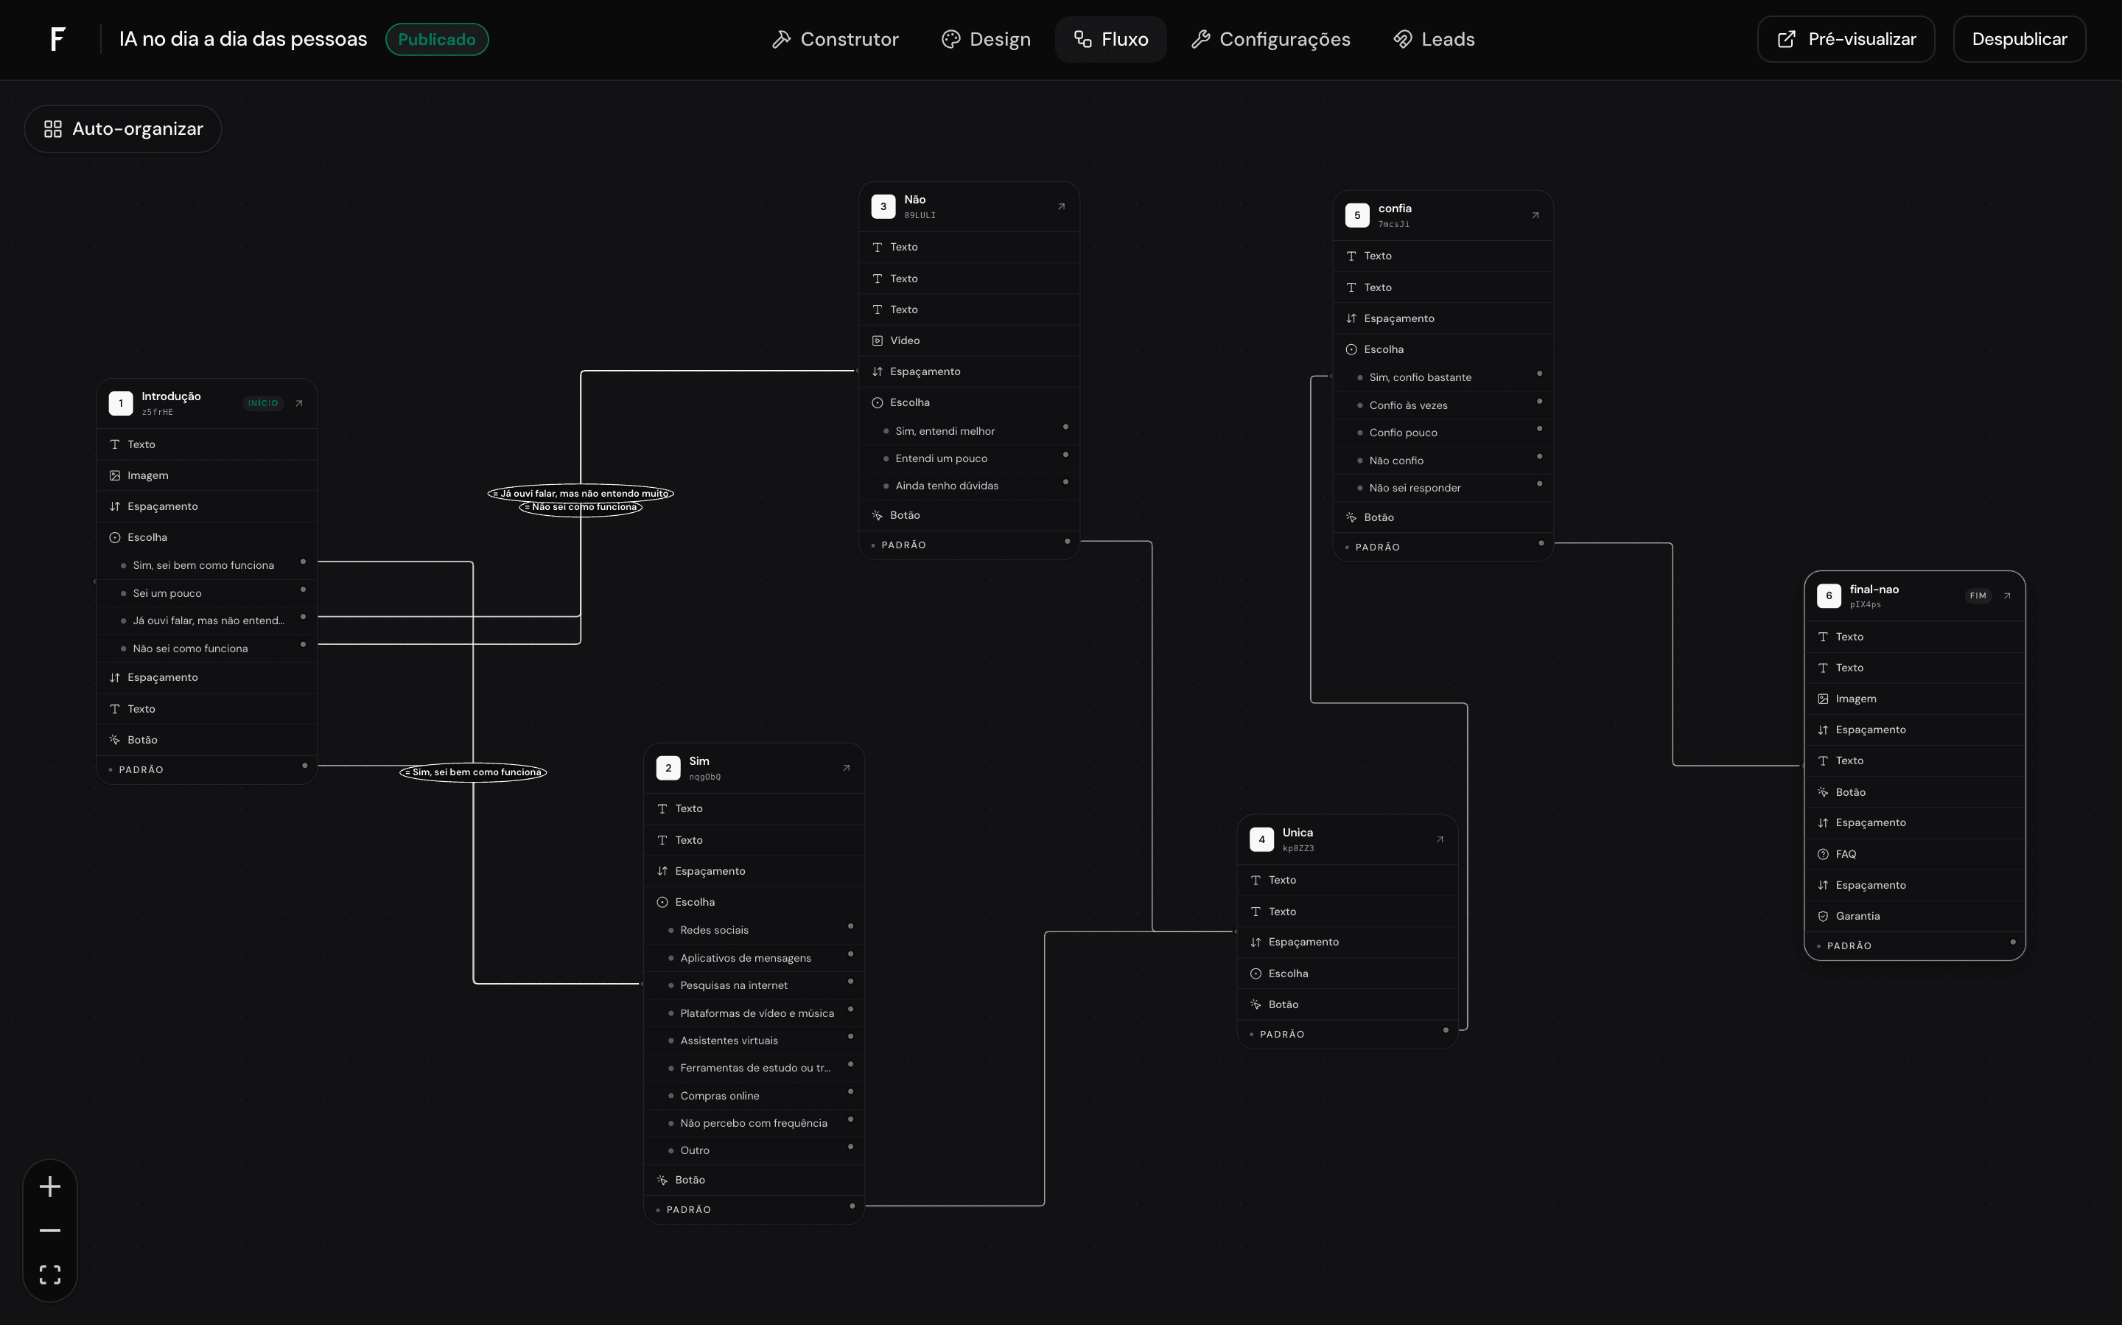The image size is (2122, 1325).
Task: Select Vídeo block in Não node
Action: click(x=969, y=340)
